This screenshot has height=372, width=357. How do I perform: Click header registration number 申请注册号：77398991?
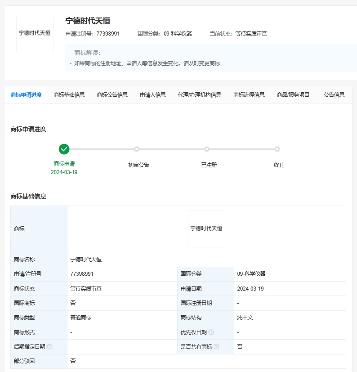point(93,34)
